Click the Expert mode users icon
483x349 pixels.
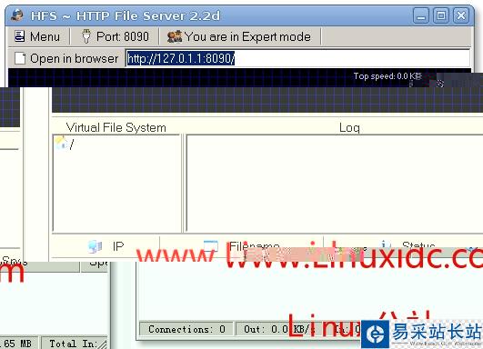point(175,36)
